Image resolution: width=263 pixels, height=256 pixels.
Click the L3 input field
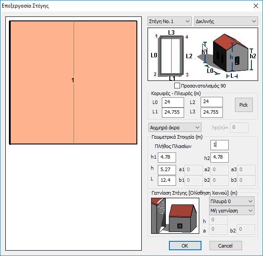click(x=211, y=112)
